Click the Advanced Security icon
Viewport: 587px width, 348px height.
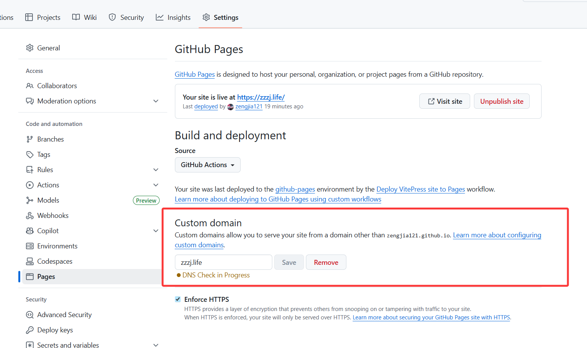click(x=30, y=315)
